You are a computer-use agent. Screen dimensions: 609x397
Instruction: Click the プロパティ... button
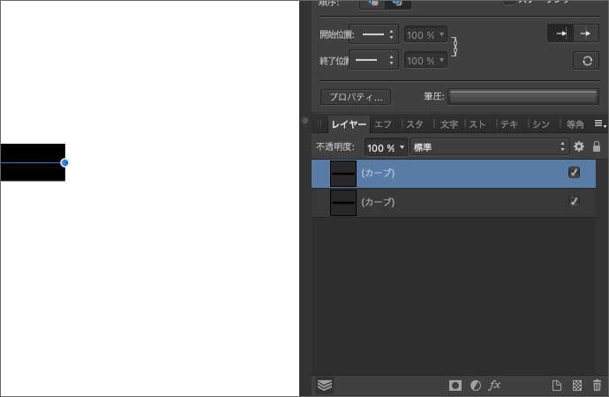click(356, 96)
